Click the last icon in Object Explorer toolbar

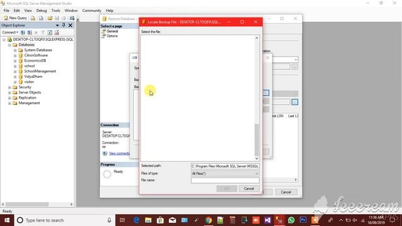pos(57,32)
